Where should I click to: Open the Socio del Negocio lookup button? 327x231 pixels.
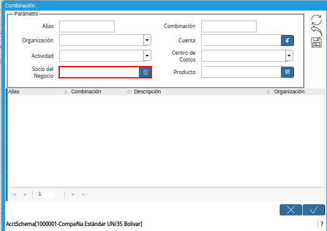pos(145,72)
